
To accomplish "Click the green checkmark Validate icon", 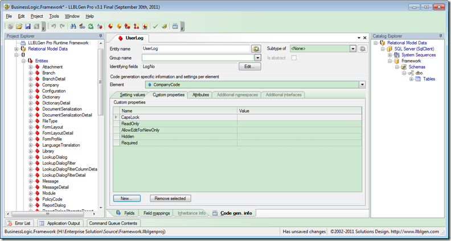I will [155, 26].
